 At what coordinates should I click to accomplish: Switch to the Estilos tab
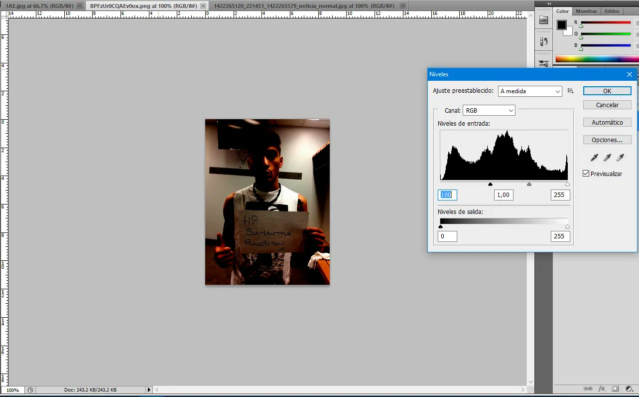612,11
